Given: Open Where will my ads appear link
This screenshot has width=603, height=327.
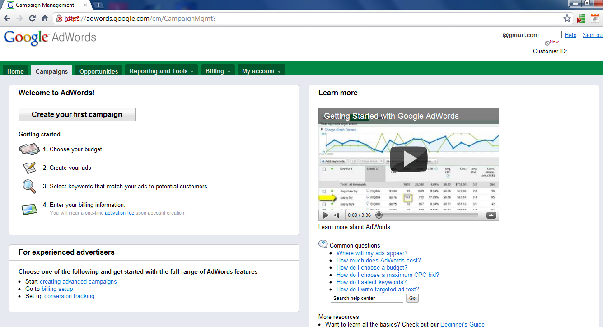Looking at the screenshot, I should [x=372, y=253].
